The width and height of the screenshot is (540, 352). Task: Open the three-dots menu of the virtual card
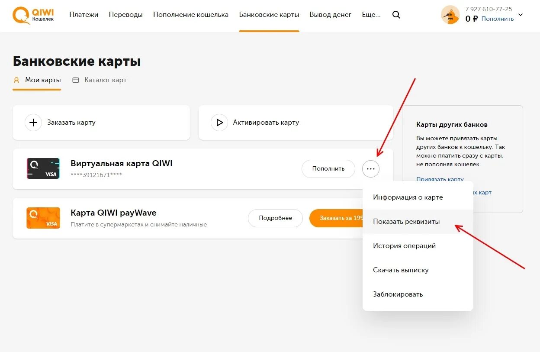pos(371,169)
